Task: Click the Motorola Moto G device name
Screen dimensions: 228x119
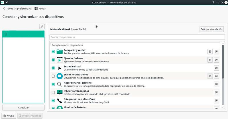Action: pyautogui.click(x=60, y=29)
